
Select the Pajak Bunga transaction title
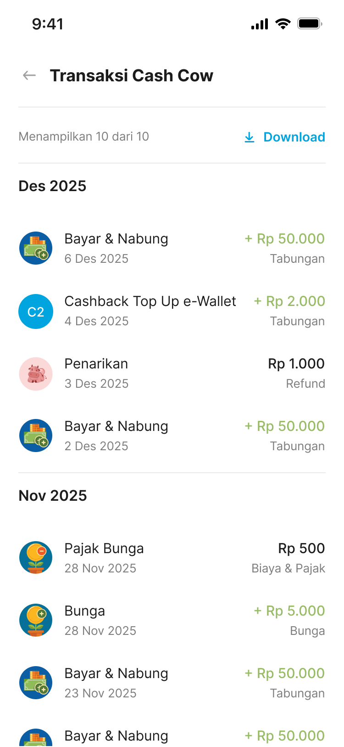pyautogui.click(x=104, y=549)
